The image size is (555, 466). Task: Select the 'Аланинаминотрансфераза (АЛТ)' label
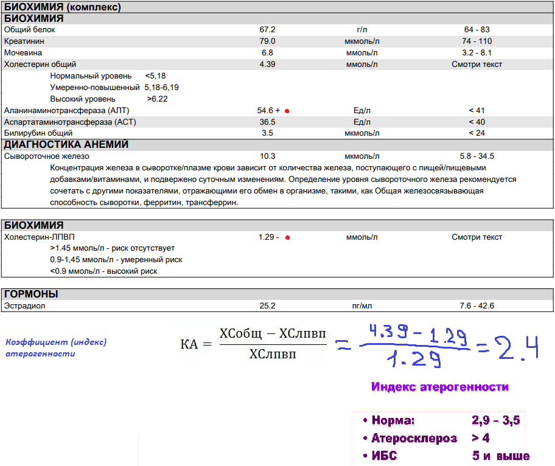tap(66, 110)
